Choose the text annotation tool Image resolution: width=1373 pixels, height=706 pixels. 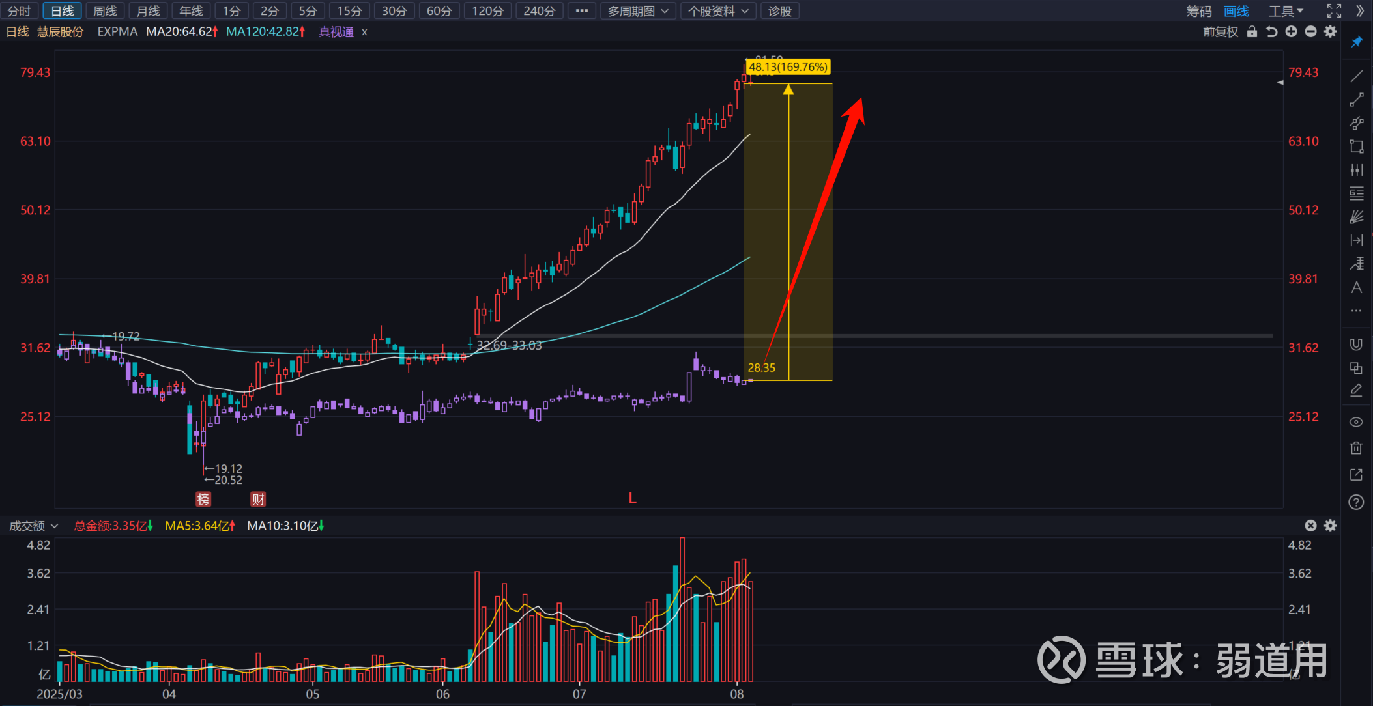pos(1356,287)
